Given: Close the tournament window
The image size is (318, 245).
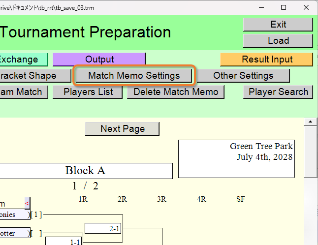Looking at the screenshot, I should pyautogui.click(x=306, y=8).
